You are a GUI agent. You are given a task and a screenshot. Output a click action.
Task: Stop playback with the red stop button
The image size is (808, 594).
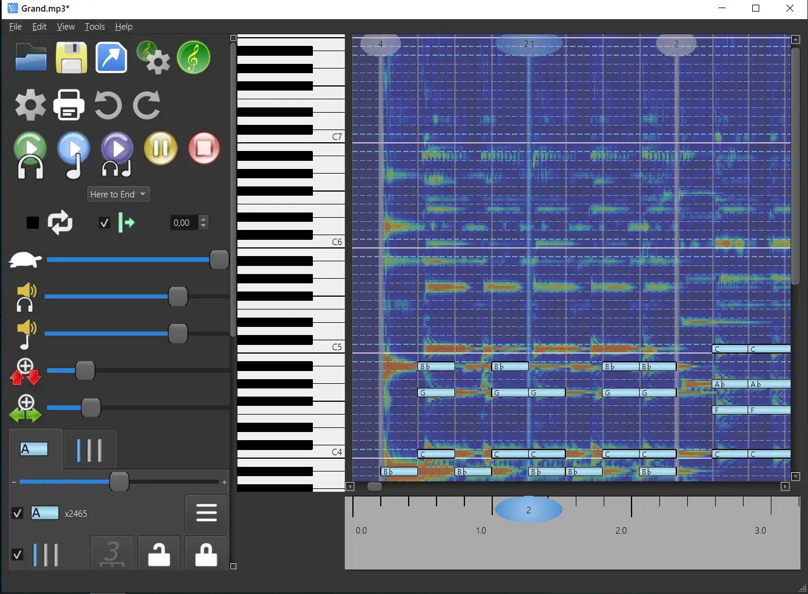coord(204,148)
